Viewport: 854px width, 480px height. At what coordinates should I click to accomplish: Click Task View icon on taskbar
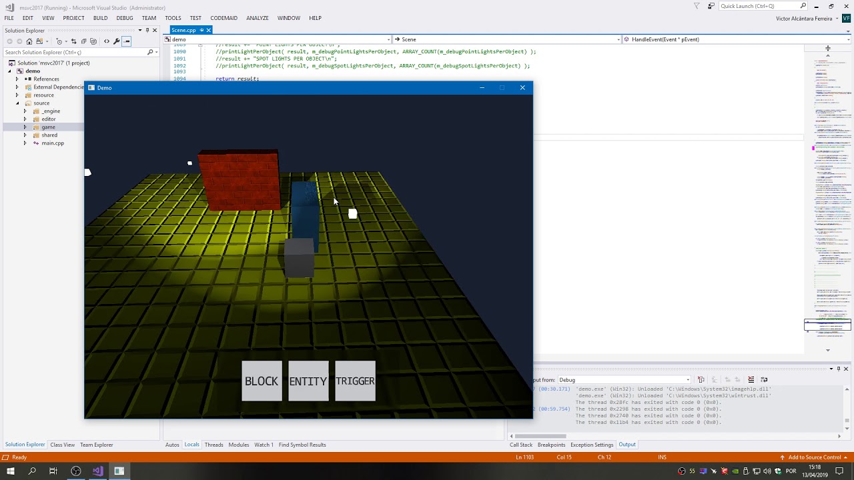tap(53, 471)
